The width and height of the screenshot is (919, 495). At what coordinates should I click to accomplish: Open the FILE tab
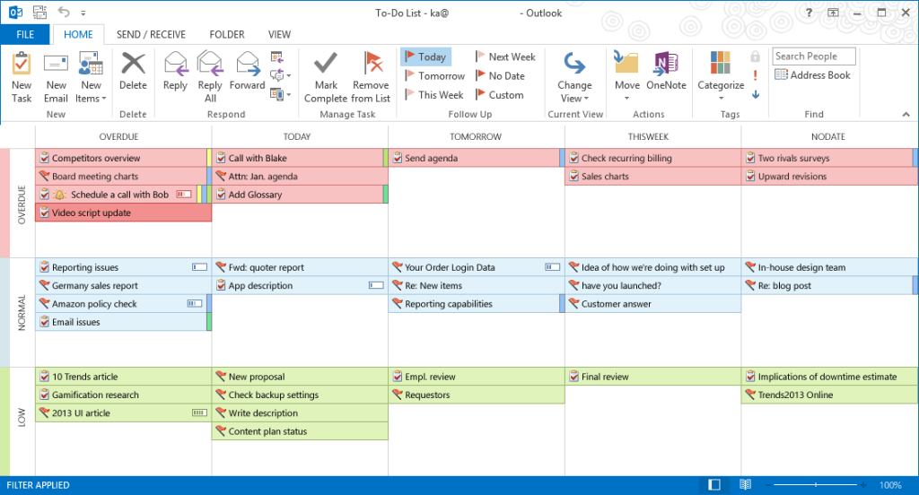tap(25, 35)
